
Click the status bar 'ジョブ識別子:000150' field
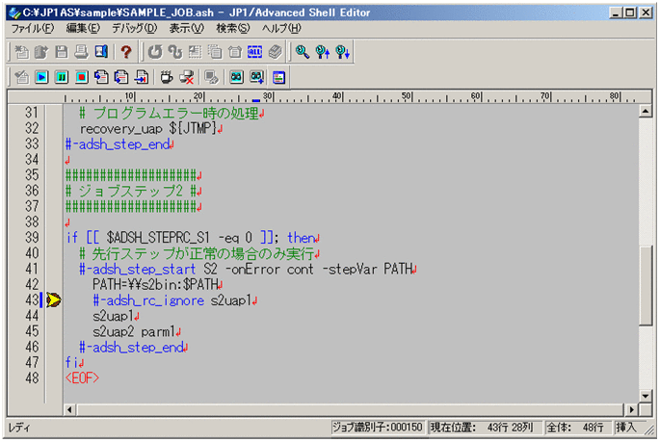(377, 428)
